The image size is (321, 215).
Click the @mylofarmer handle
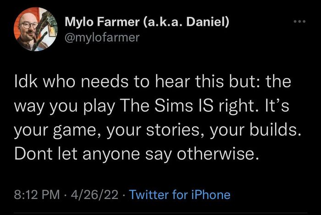[x=101, y=36]
